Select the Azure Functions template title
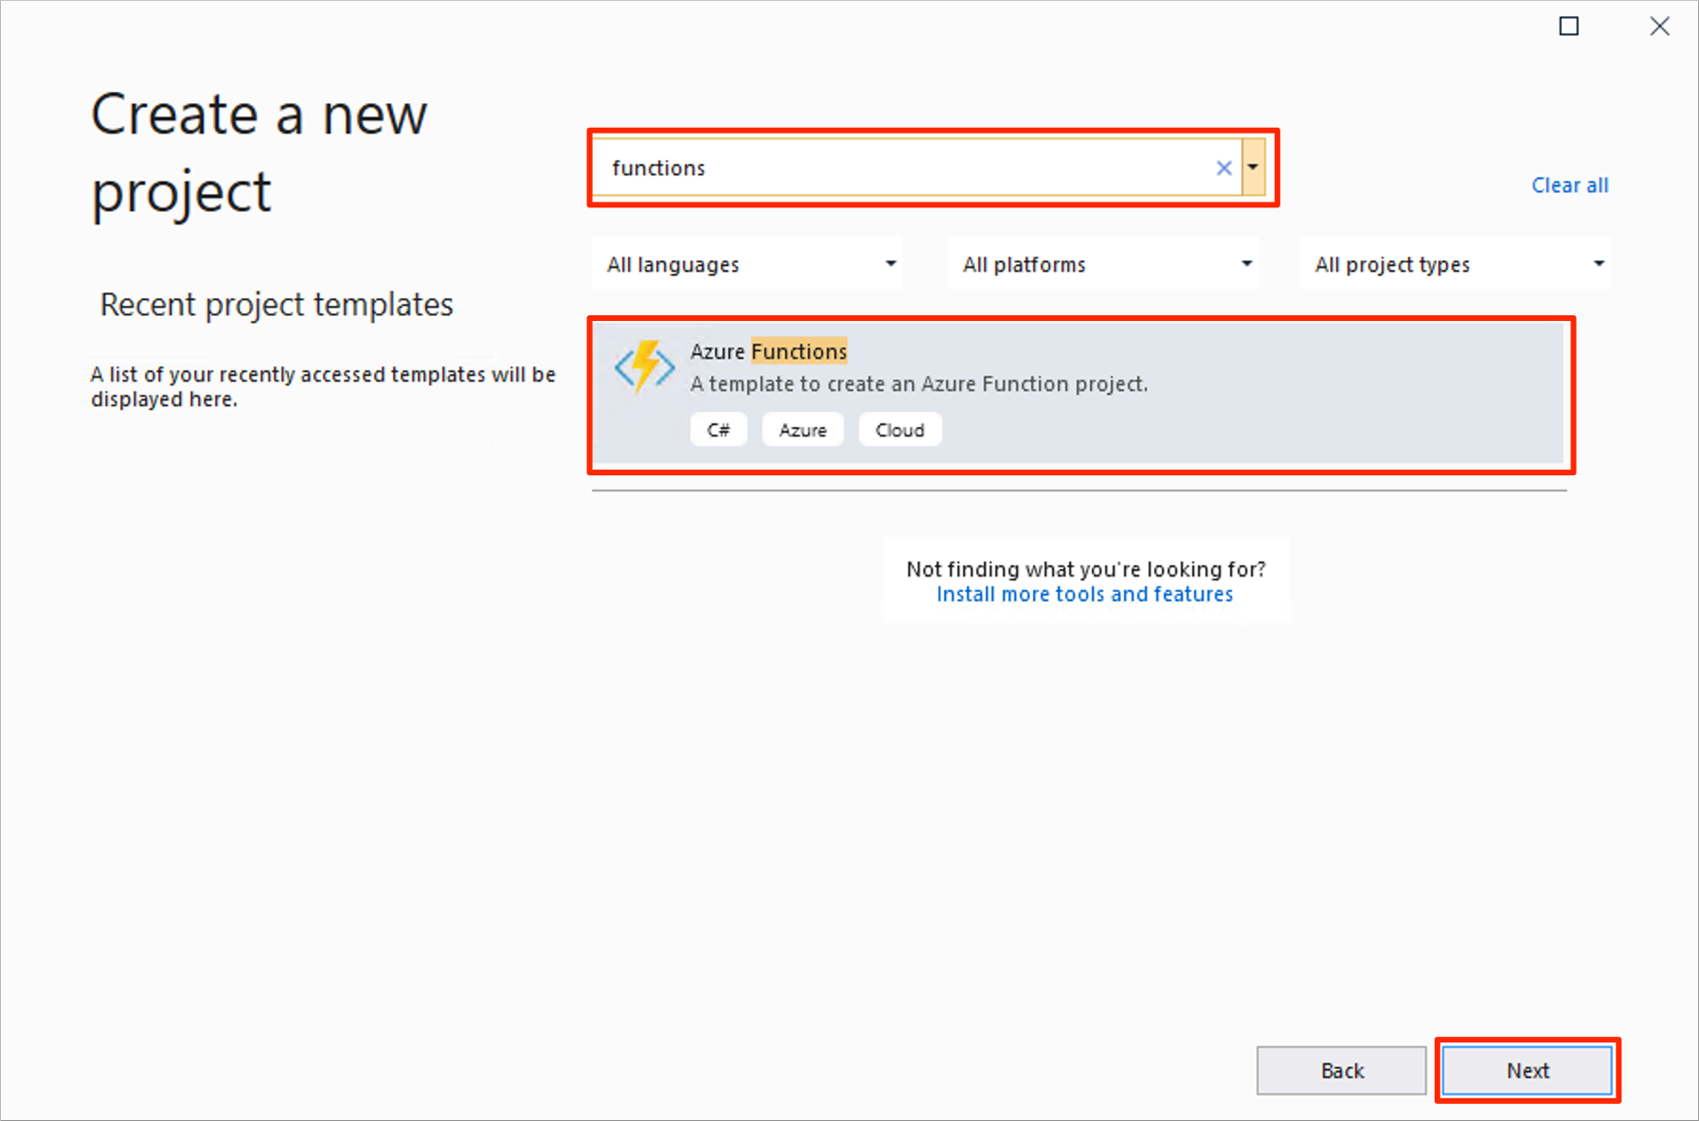 768,351
